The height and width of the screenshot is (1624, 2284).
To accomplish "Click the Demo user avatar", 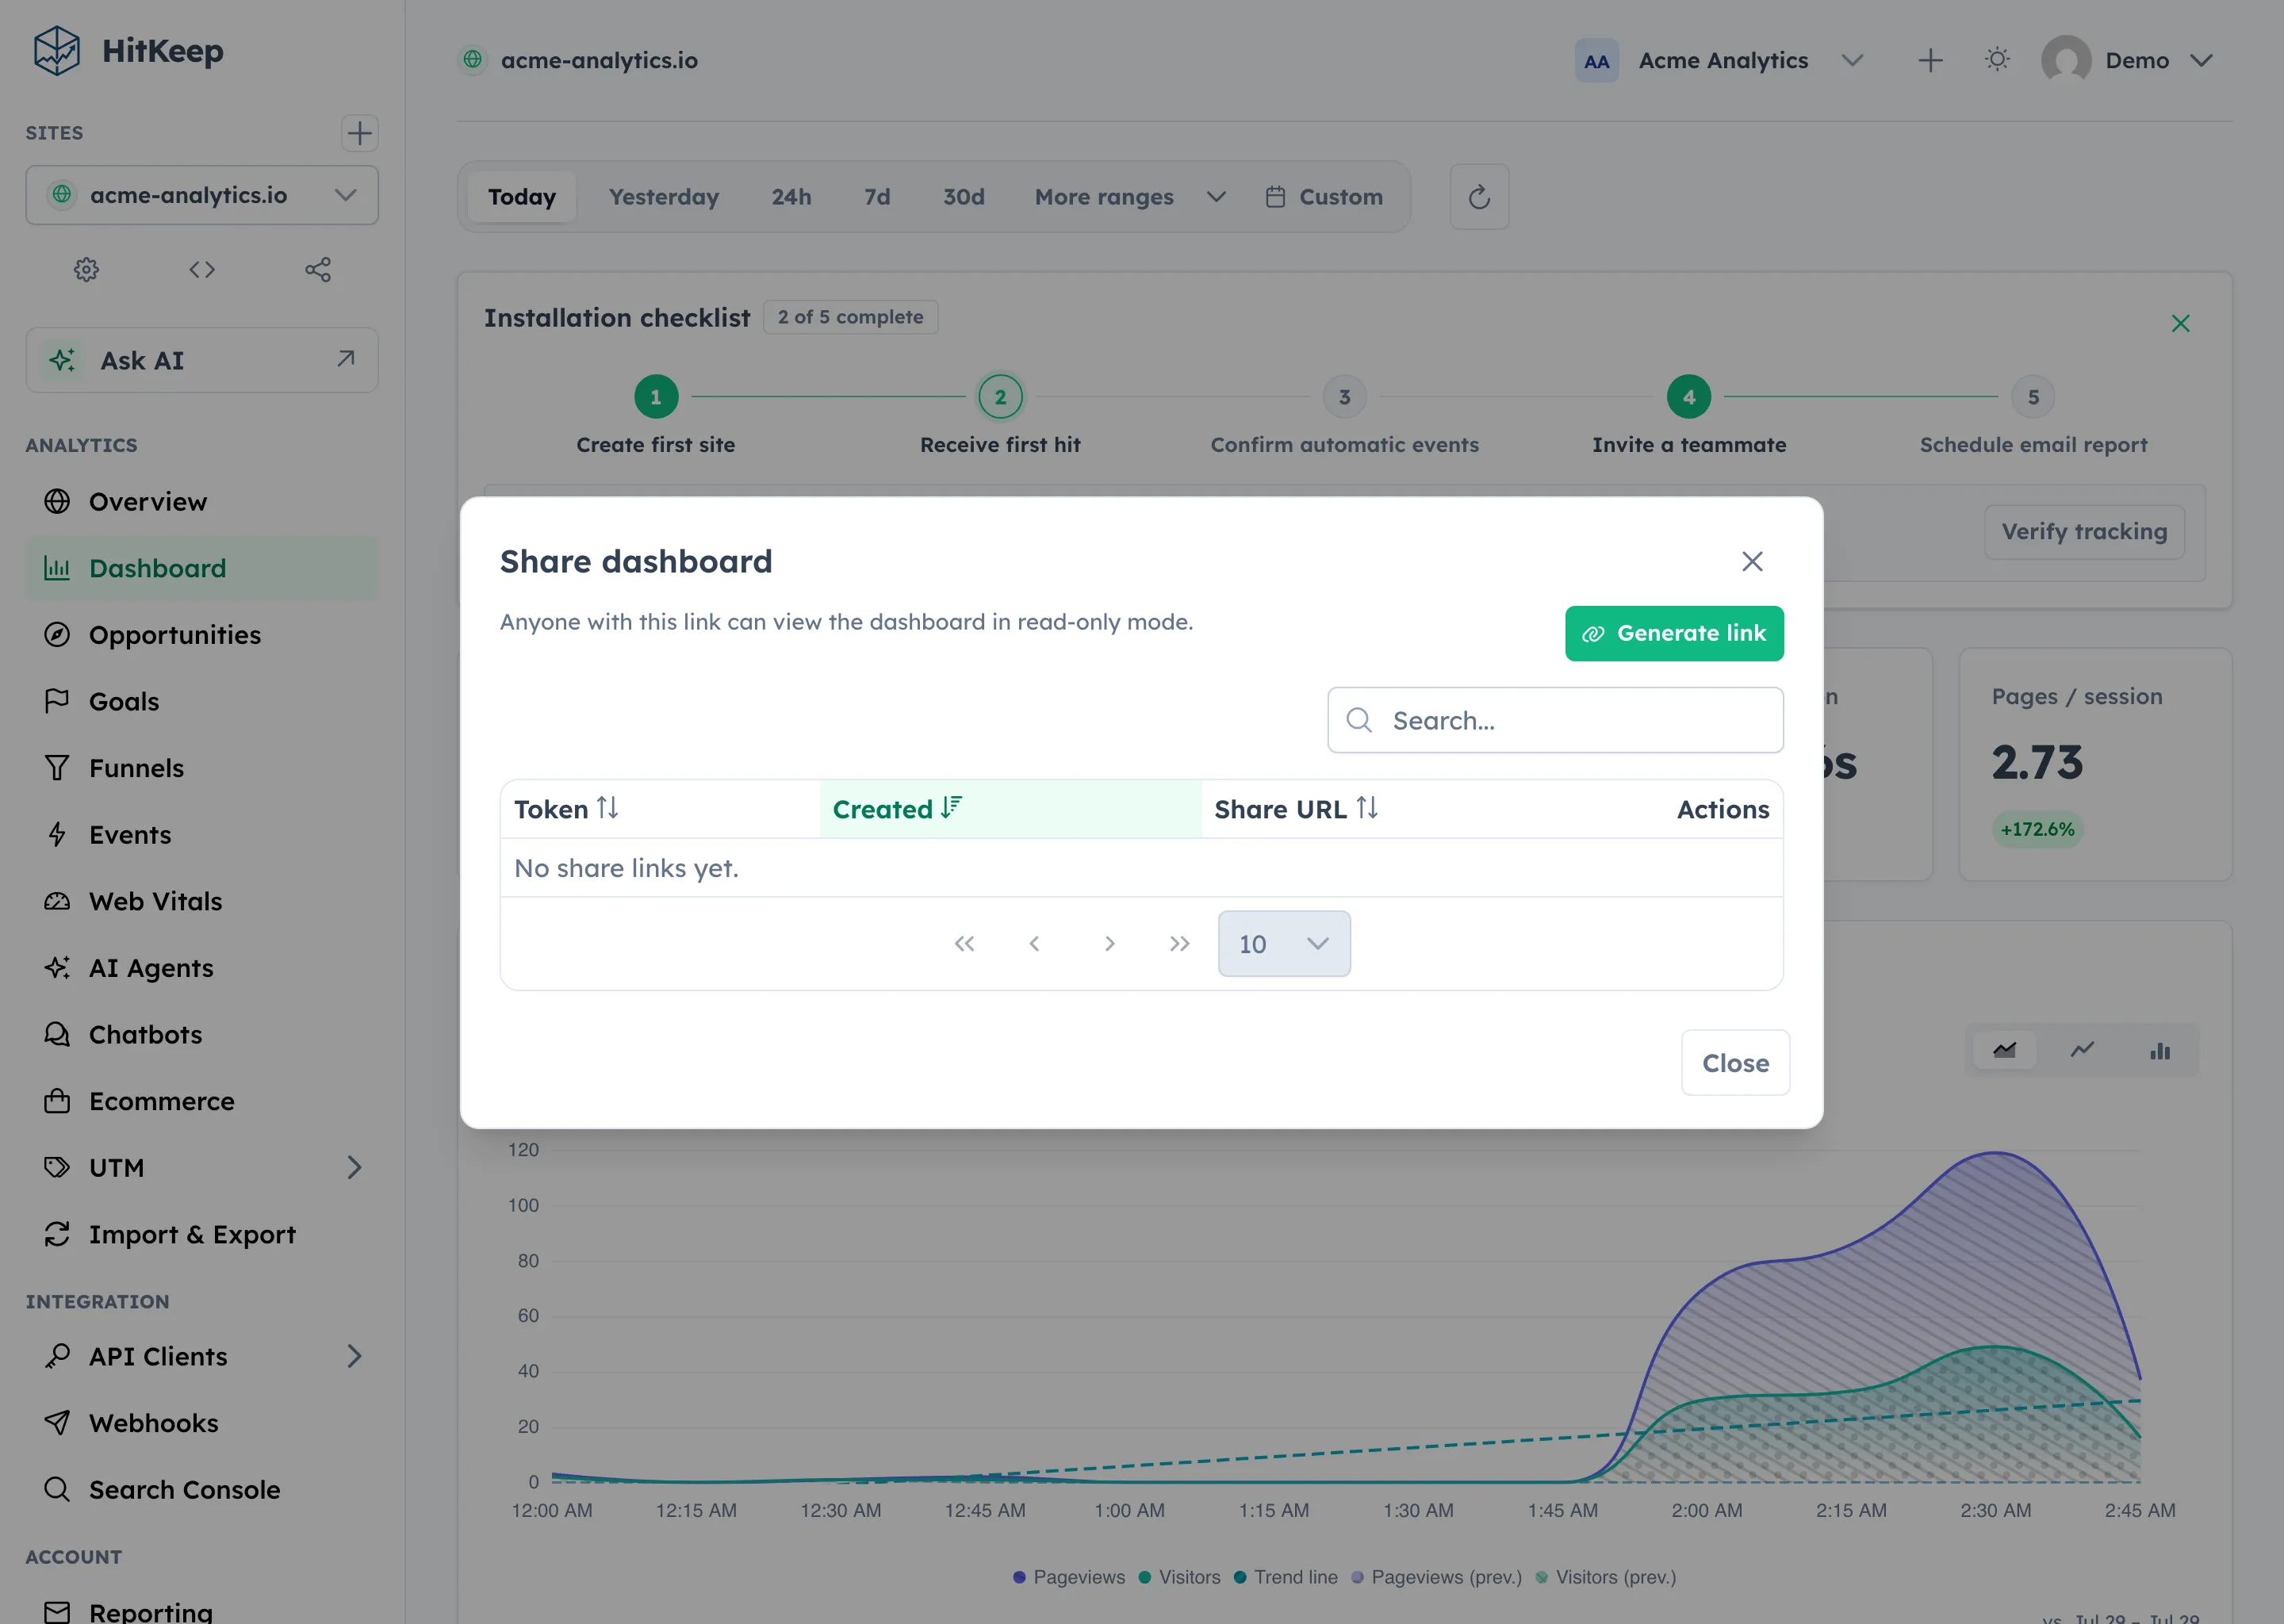I will tap(2066, 60).
